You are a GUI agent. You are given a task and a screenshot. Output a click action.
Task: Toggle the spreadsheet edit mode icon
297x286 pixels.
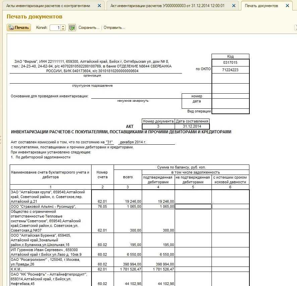(72, 28)
